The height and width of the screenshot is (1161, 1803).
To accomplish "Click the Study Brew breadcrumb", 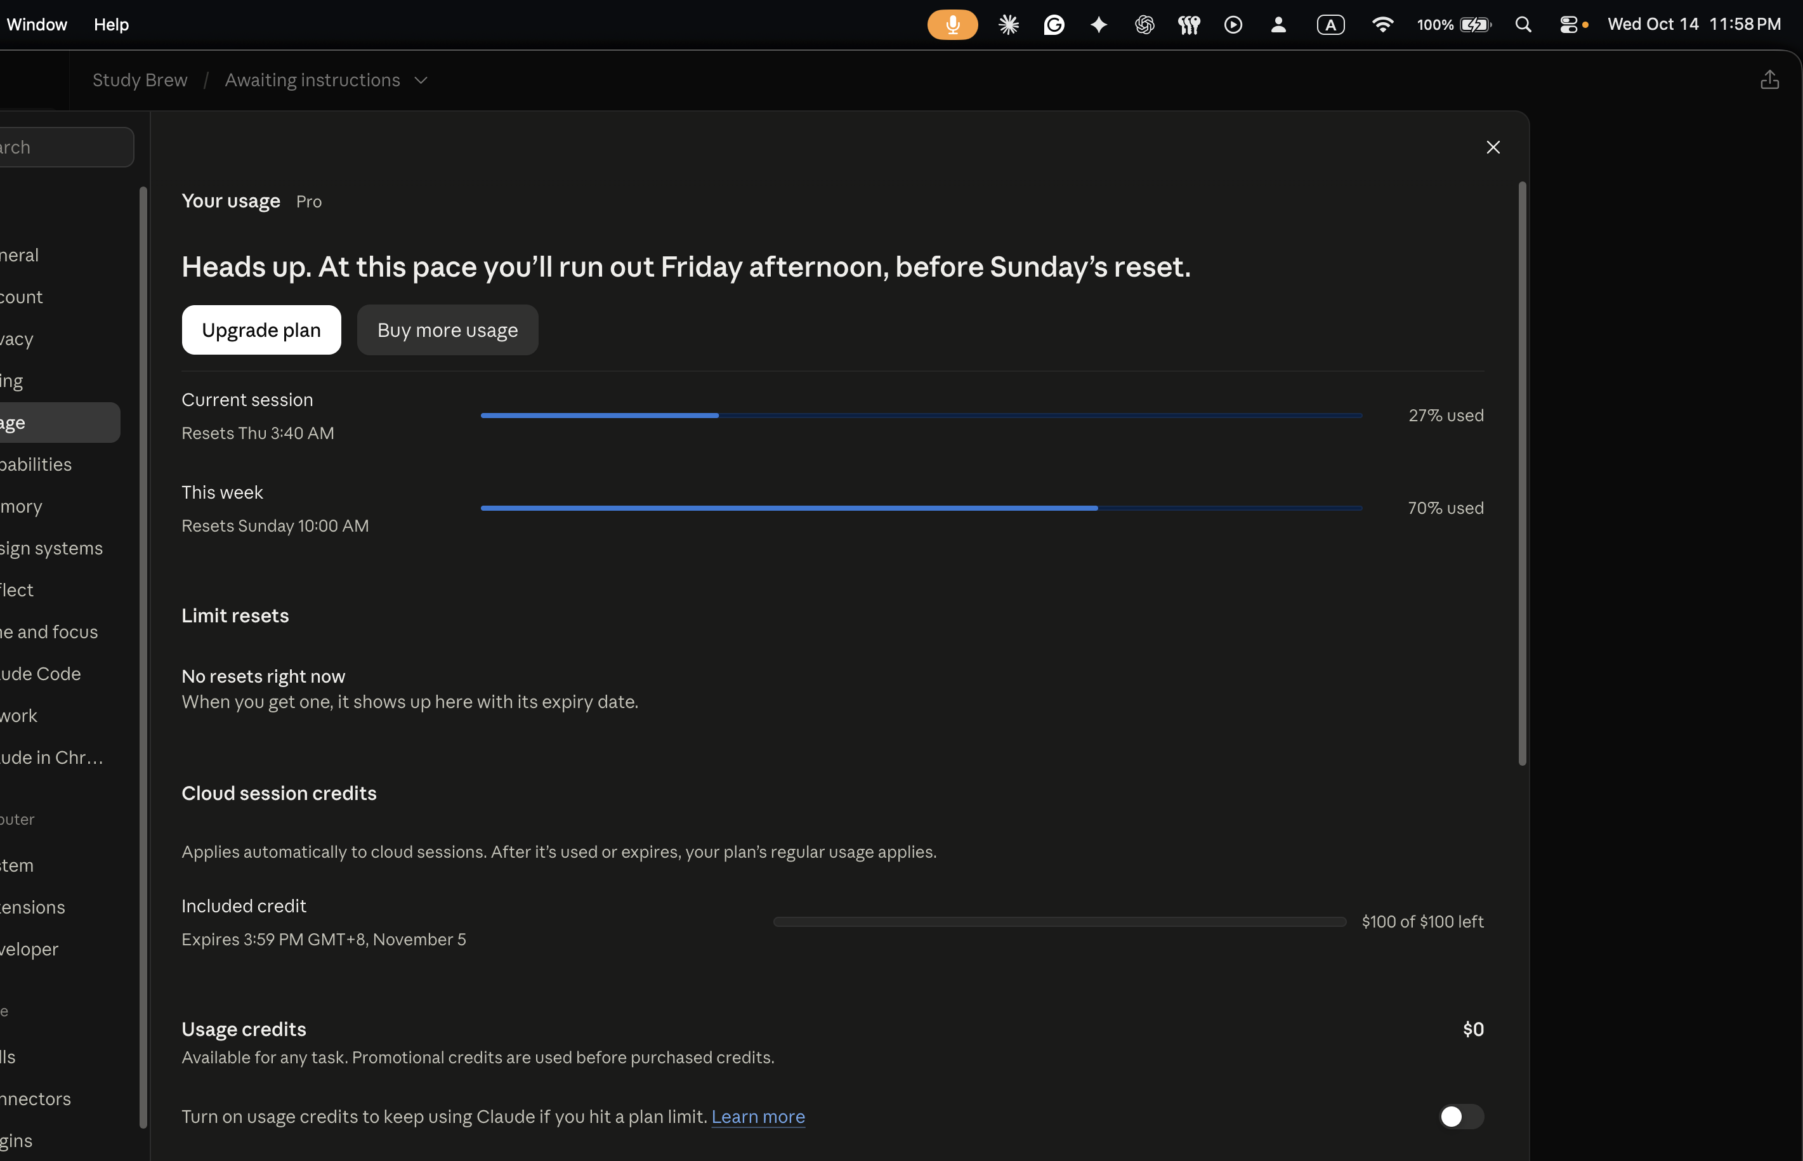I will 140,80.
